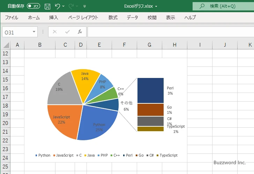Open the 表示 tab
This screenshot has height=174, width=254.
[170, 17]
